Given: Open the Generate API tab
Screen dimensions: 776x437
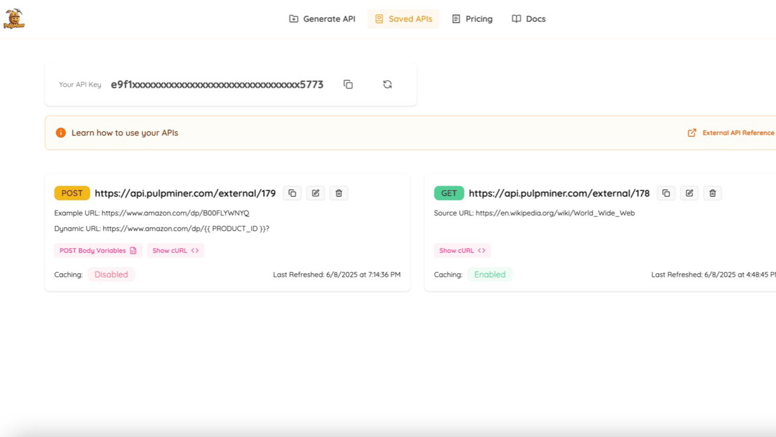Looking at the screenshot, I should tap(322, 19).
